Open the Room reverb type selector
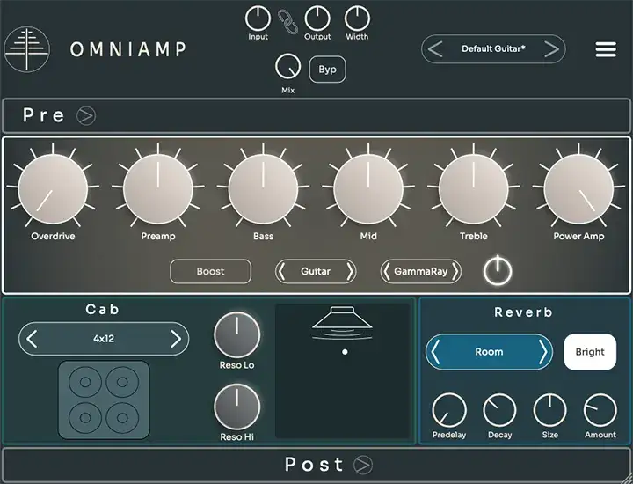Image resolution: width=633 pixels, height=484 pixels. pyautogui.click(x=489, y=352)
